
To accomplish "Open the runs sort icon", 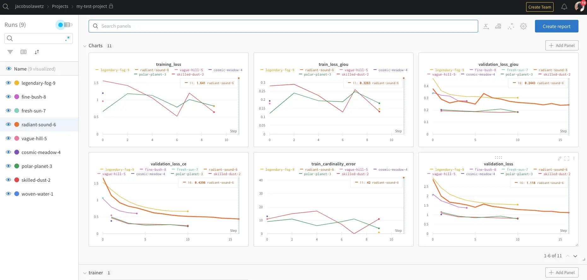I will [x=37, y=52].
